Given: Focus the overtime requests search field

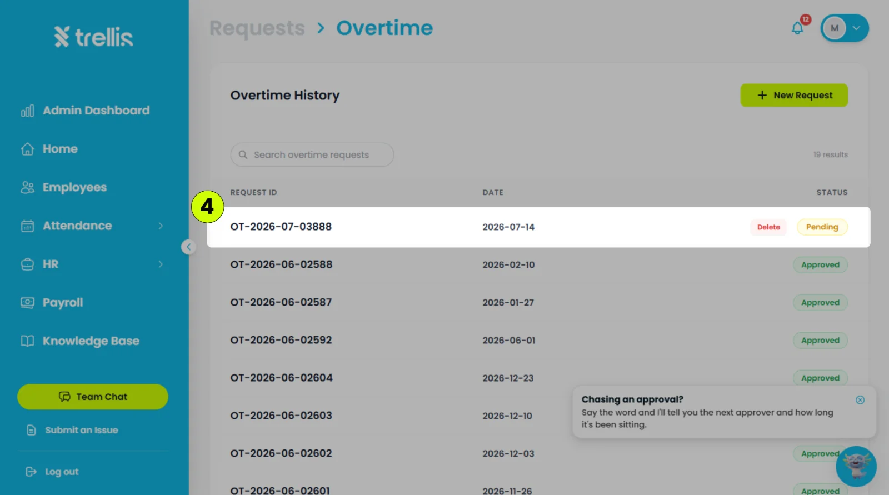Looking at the screenshot, I should tap(312, 155).
